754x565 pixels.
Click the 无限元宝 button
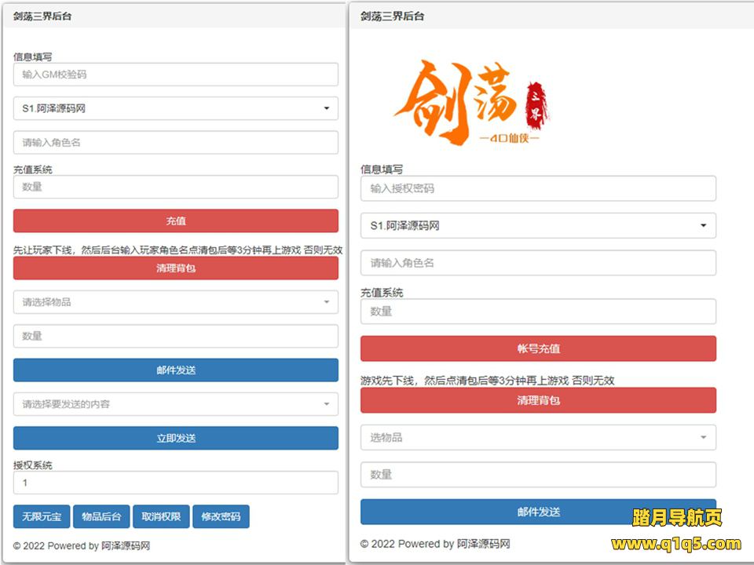[x=41, y=516]
